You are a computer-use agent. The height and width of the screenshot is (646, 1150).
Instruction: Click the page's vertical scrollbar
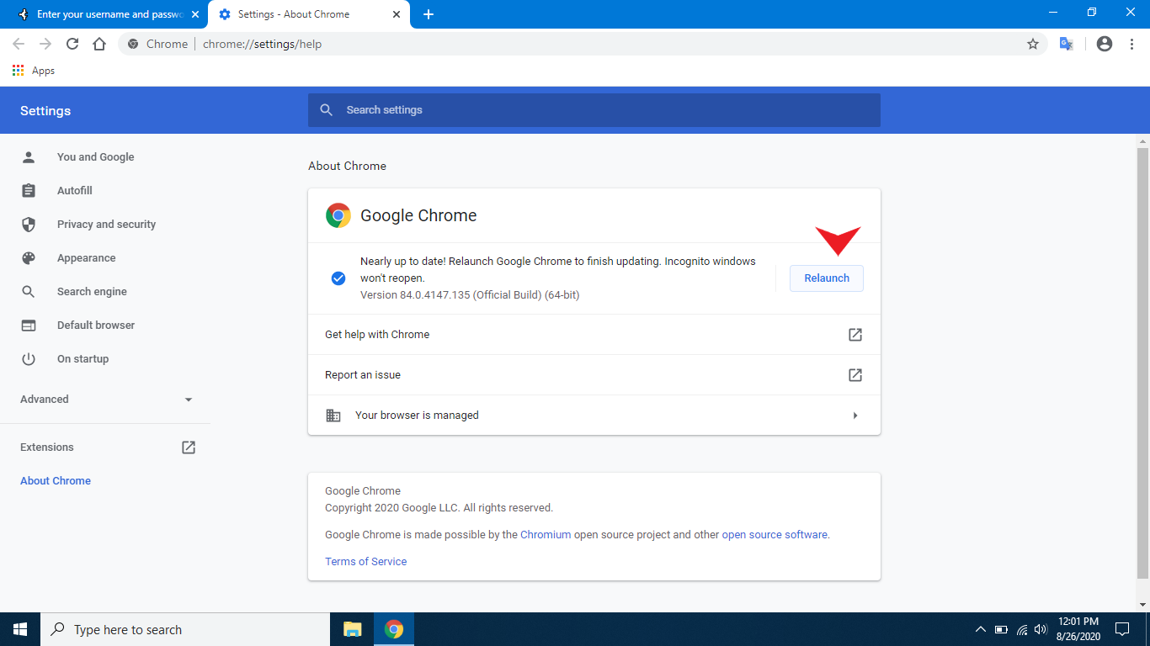click(1142, 362)
